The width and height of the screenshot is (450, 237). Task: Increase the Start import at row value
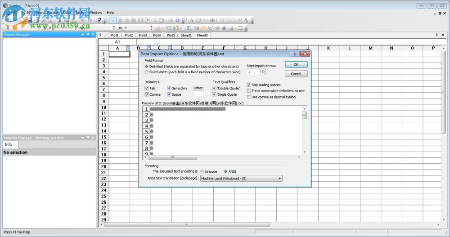[263, 70]
